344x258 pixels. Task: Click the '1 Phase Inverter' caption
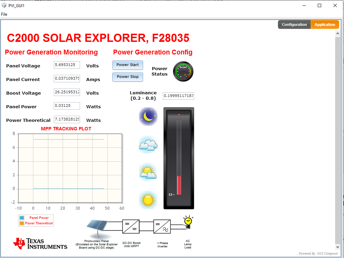tap(162, 245)
